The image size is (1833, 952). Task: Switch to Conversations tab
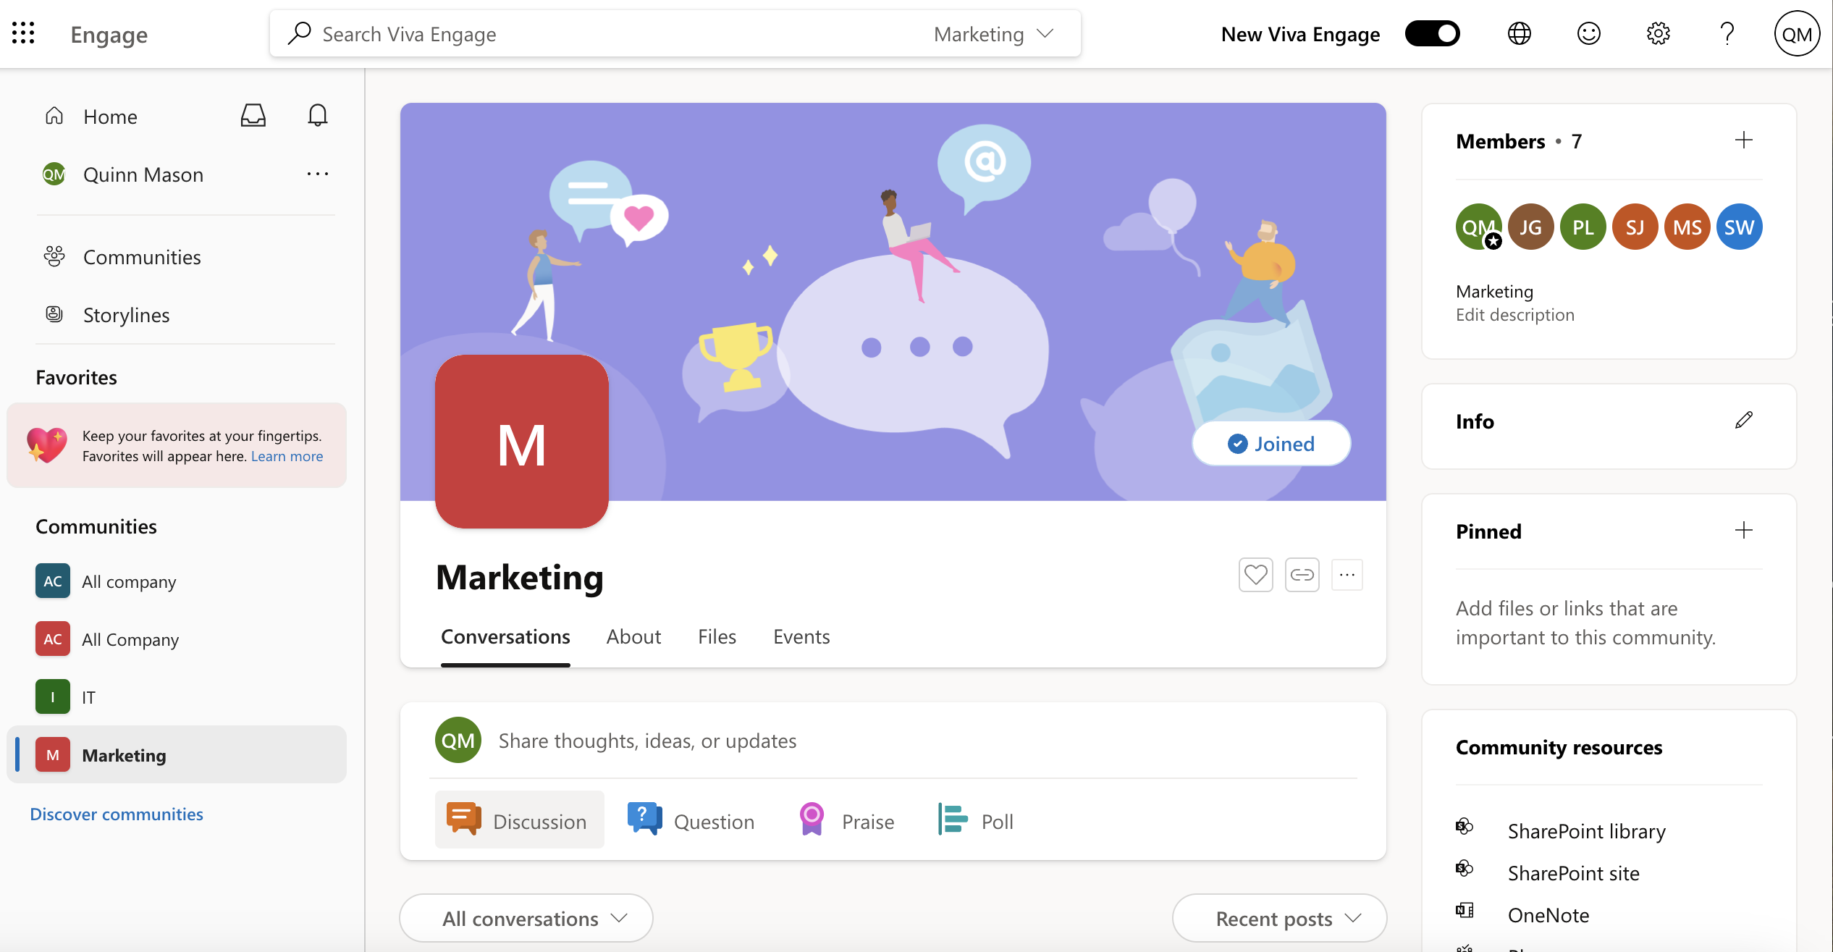(x=505, y=636)
